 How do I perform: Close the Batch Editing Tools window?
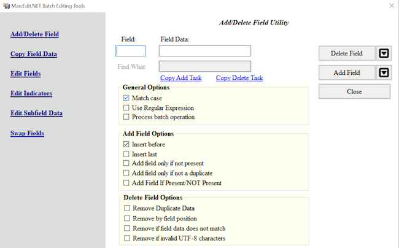coord(392,6)
